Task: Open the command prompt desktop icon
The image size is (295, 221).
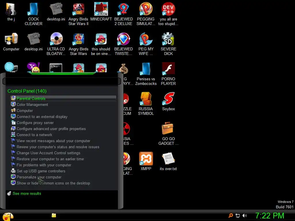Action: click(x=56, y=68)
